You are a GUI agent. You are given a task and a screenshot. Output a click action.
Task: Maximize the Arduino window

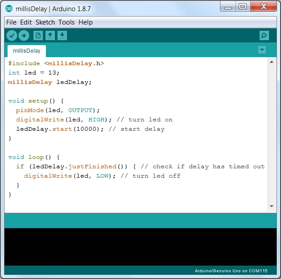[243, 7]
